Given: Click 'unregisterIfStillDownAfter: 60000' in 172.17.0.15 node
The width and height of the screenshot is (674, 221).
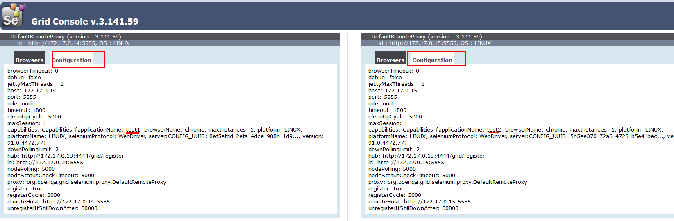Looking at the screenshot, I should click(x=413, y=208).
